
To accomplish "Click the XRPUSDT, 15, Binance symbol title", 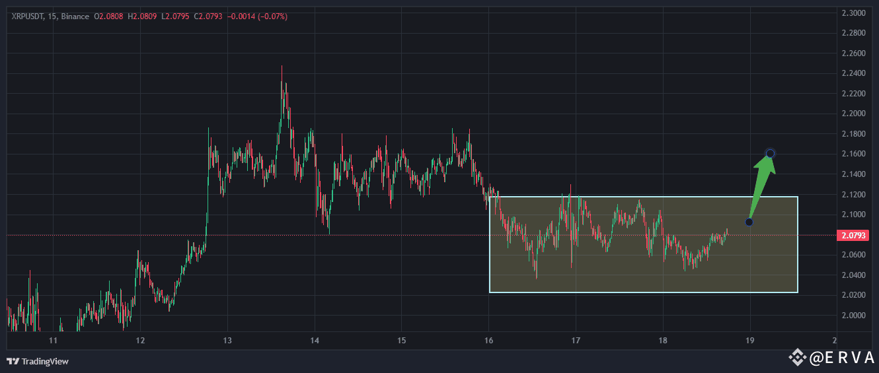I will pyautogui.click(x=50, y=17).
